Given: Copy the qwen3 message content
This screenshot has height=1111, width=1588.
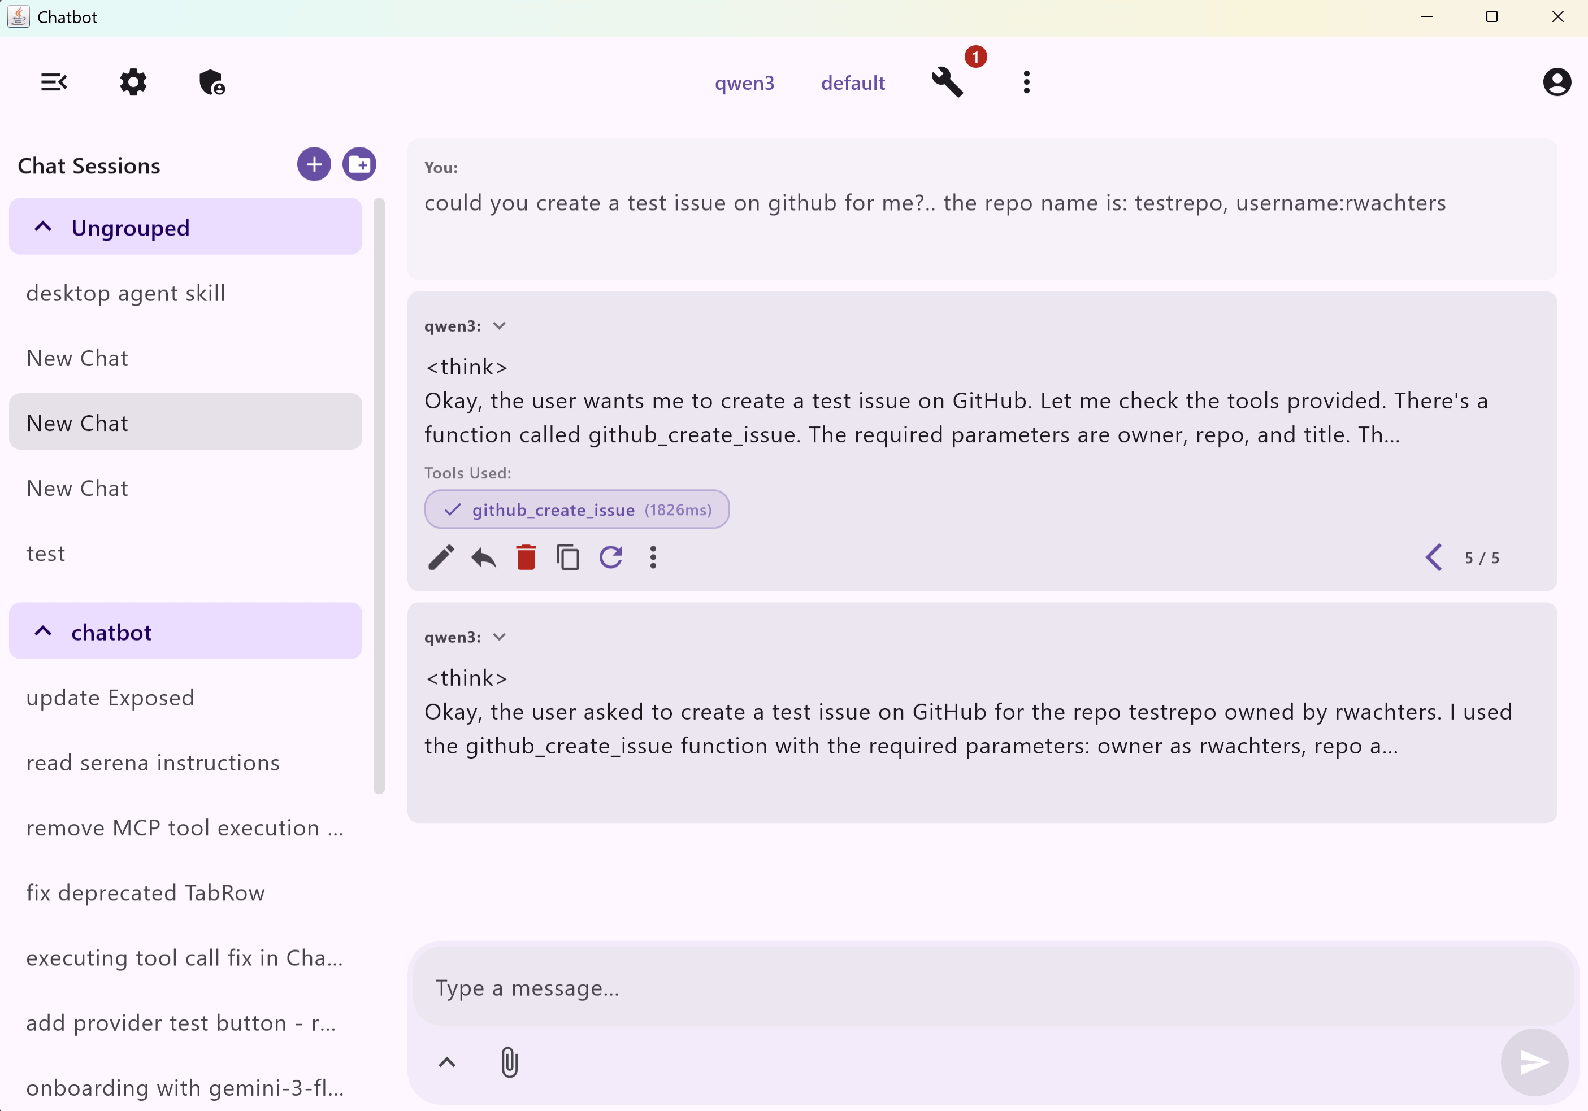Looking at the screenshot, I should 568,557.
